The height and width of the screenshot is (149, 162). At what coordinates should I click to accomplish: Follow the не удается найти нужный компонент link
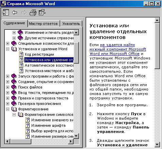coord(118,49)
